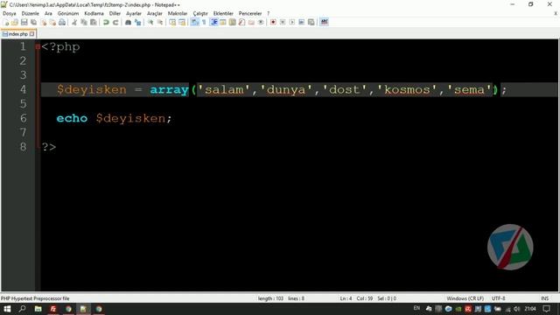Open Folder as Workspace panel

point(251,22)
